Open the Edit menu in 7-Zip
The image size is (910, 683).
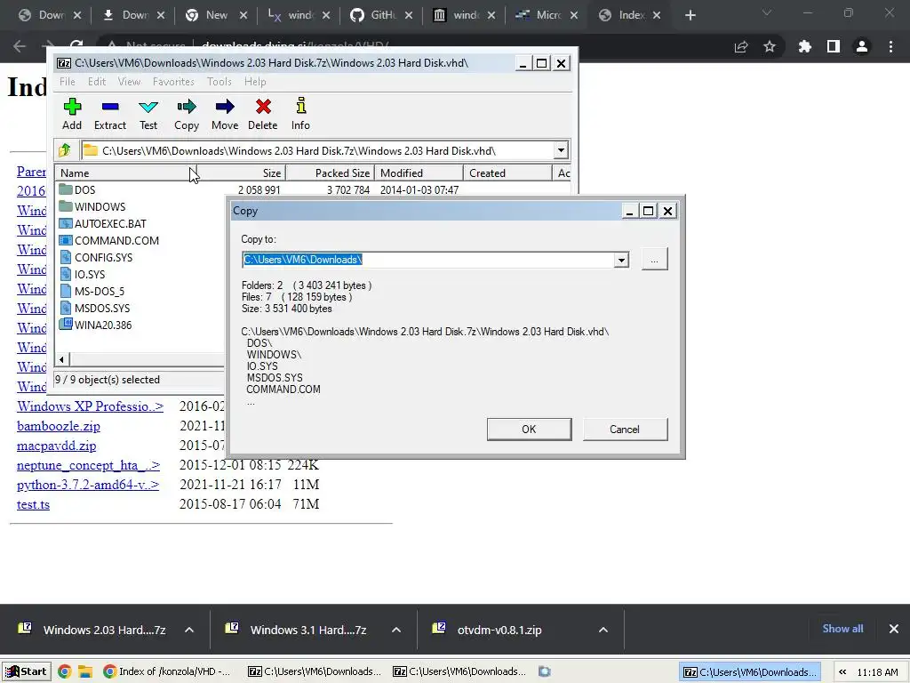point(97,81)
